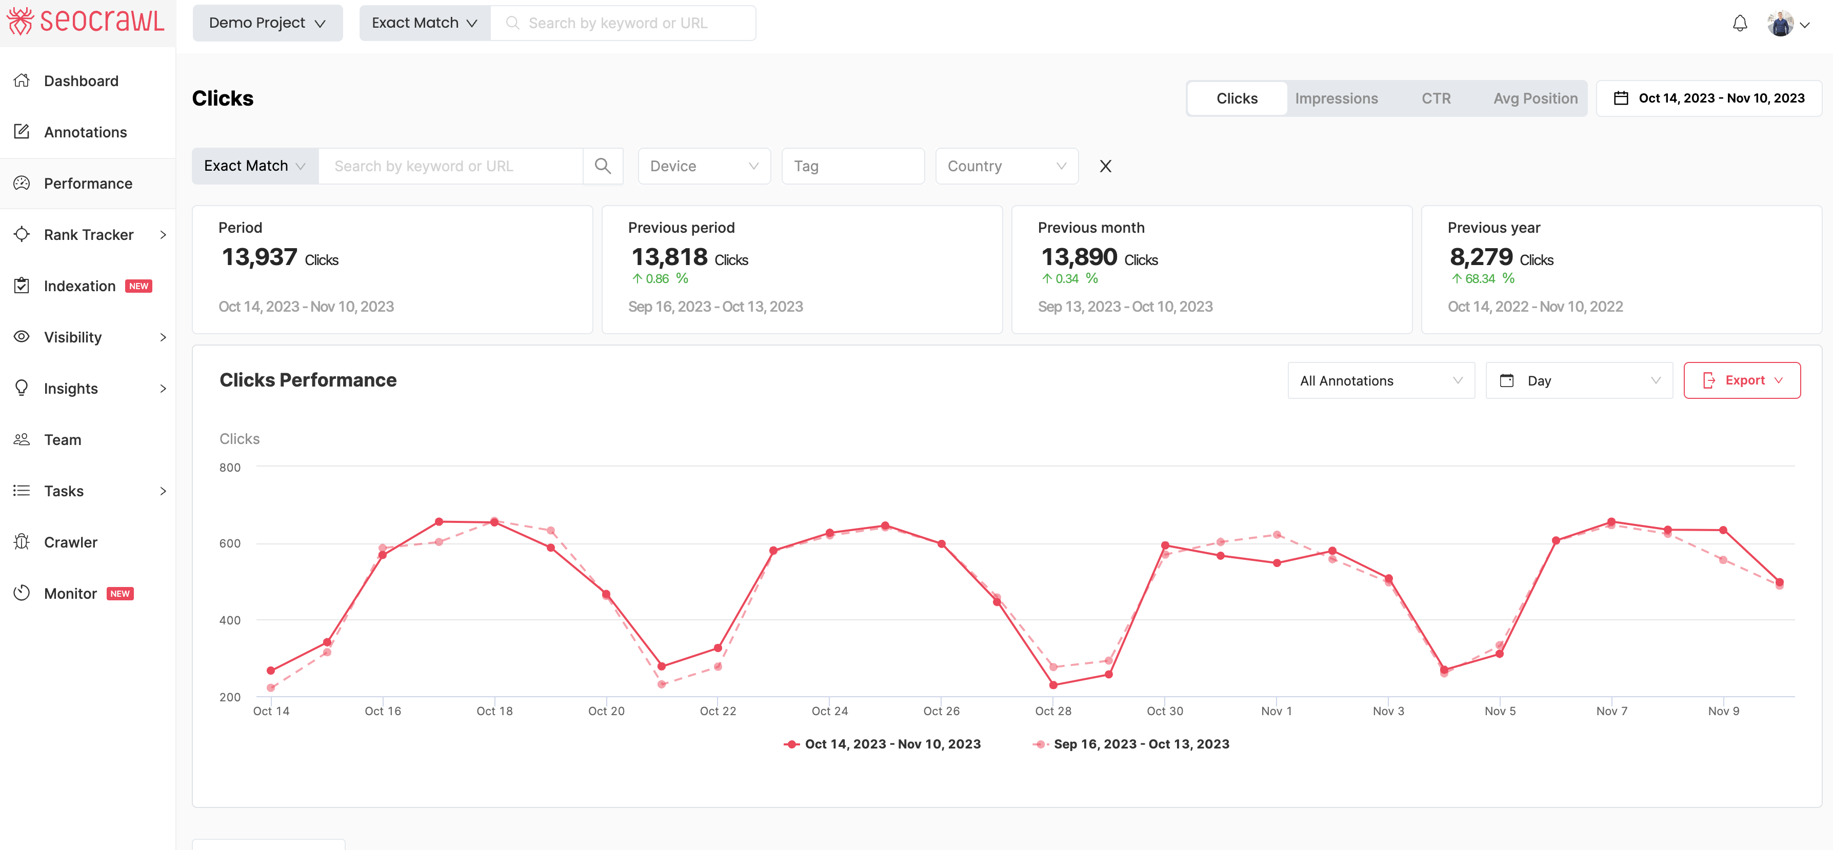Viewport: 1833px width, 850px height.
Task: Click the Tasks list icon
Action: pos(22,490)
